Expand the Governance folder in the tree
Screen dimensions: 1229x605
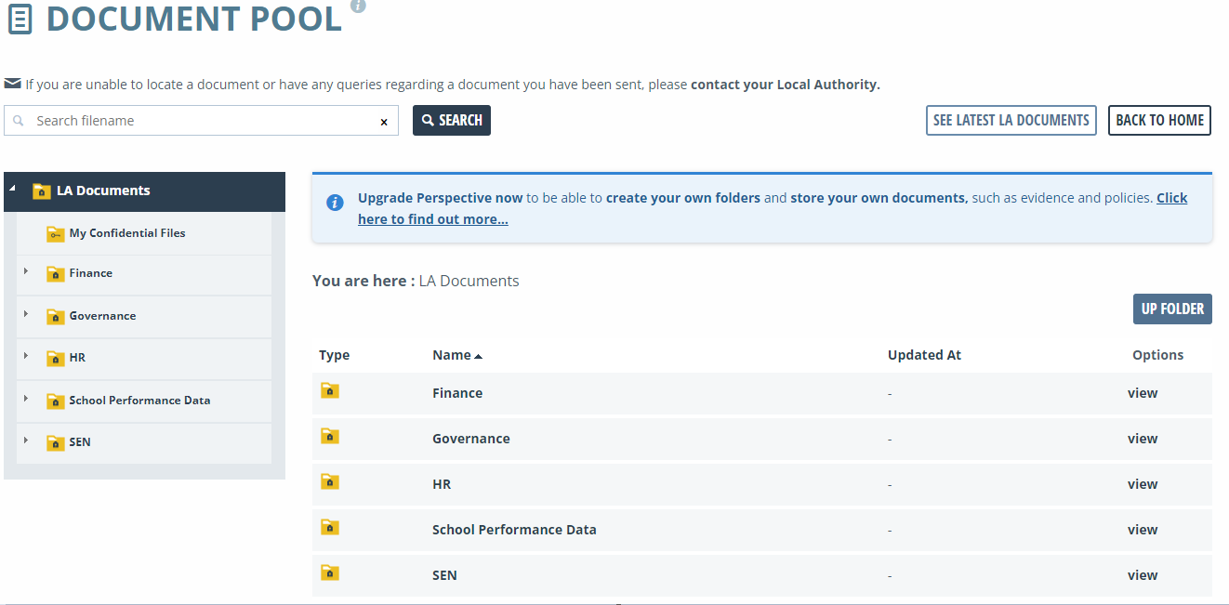tap(26, 314)
